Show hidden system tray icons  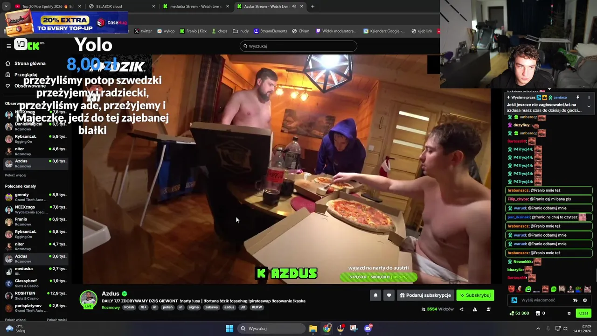[x=538, y=329]
